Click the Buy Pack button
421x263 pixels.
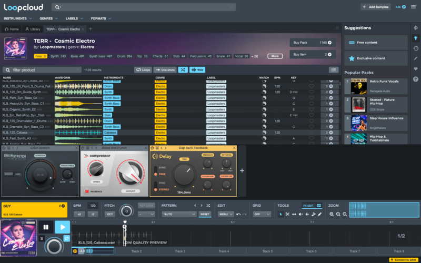coord(312,42)
